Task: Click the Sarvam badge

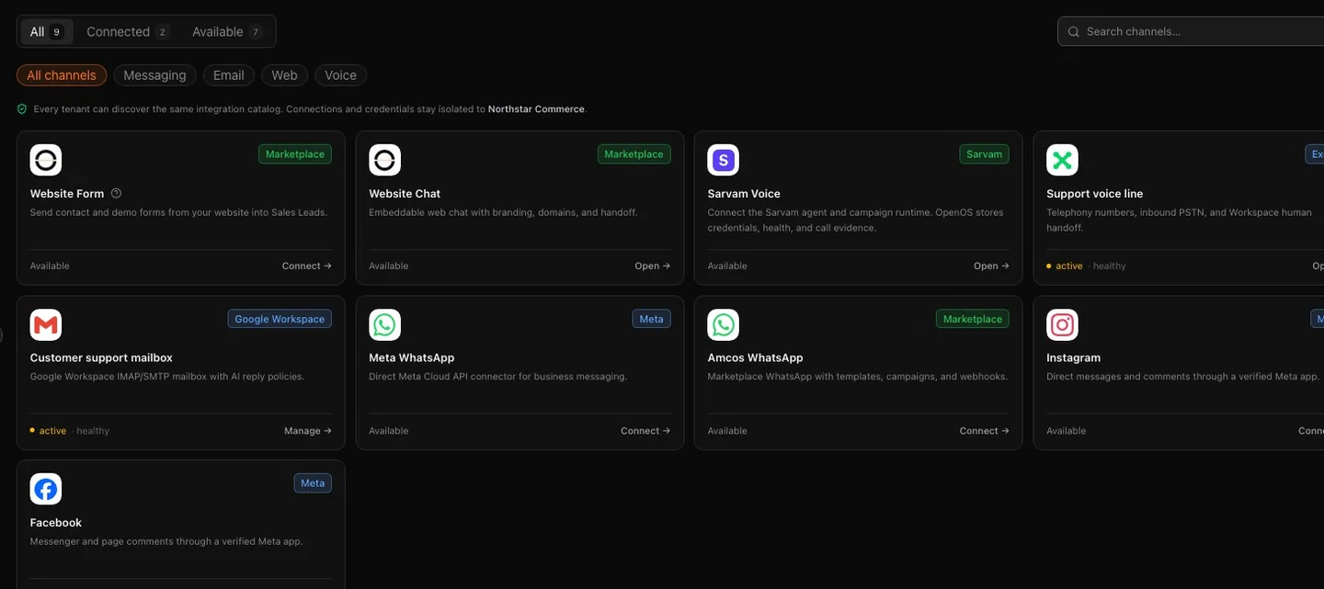Action: pos(984,154)
